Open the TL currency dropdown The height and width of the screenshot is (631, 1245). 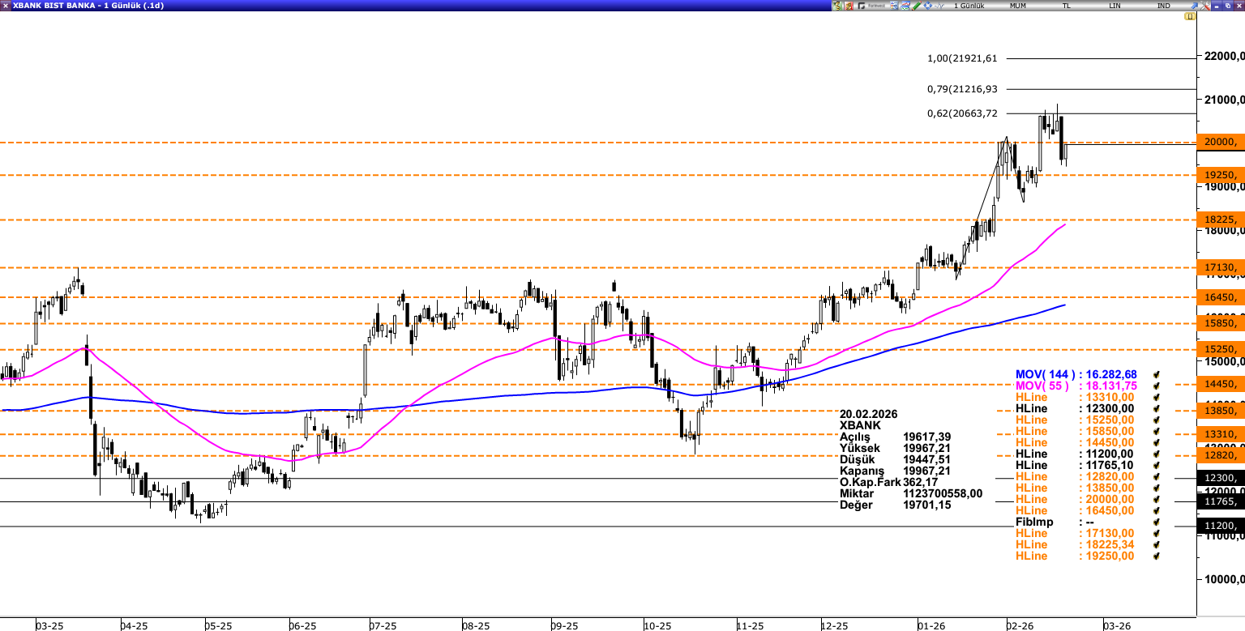pyautogui.click(x=1067, y=6)
